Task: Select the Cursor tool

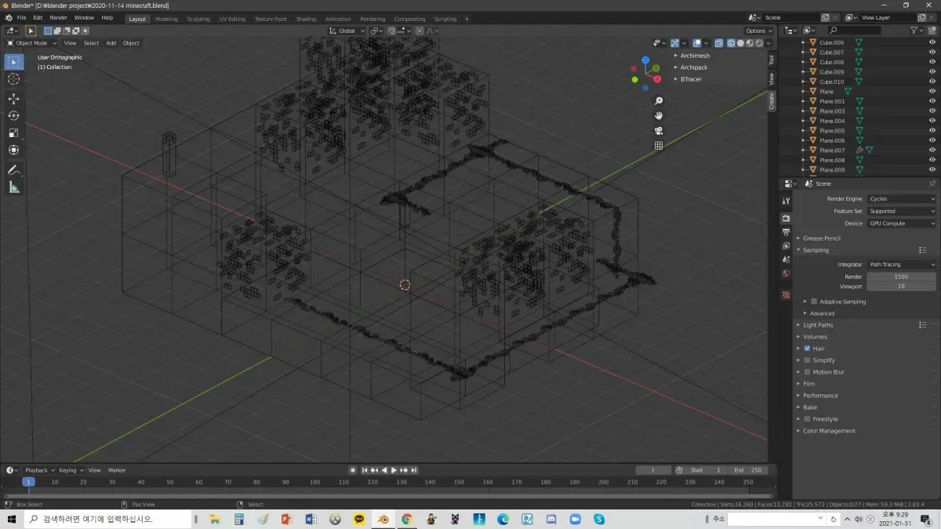Action: (x=13, y=79)
